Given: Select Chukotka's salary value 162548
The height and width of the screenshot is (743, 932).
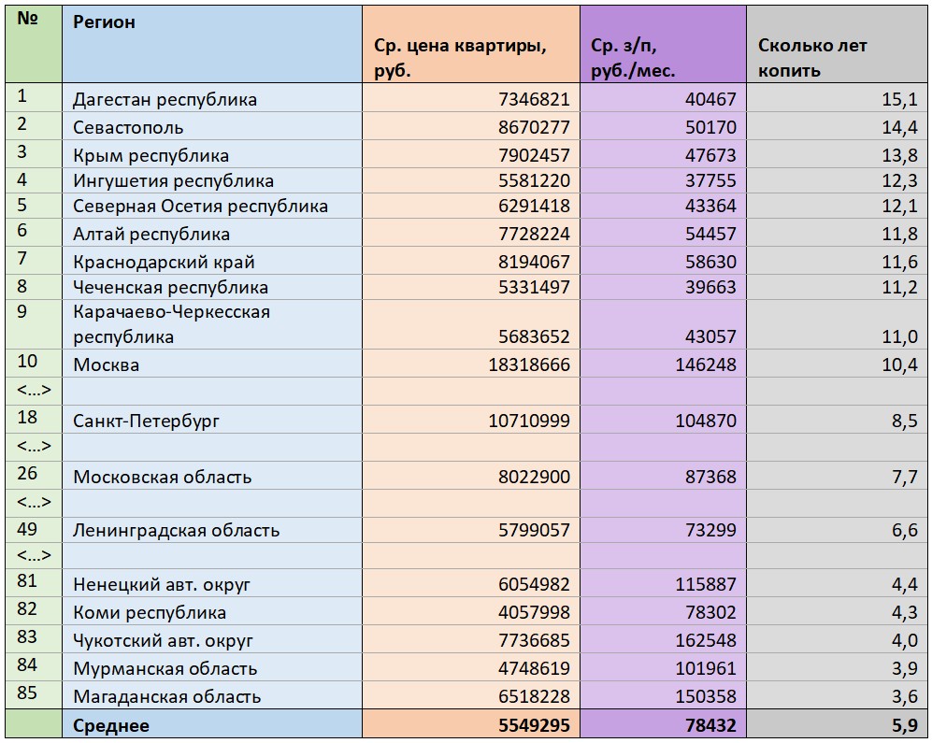Looking at the screenshot, I should pyautogui.click(x=706, y=640).
